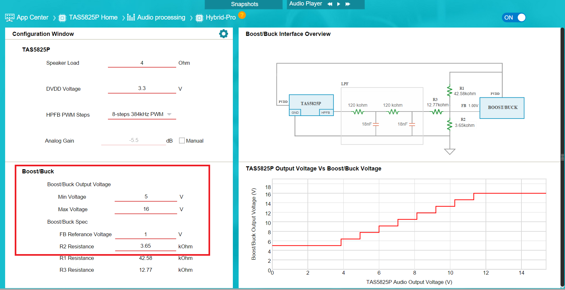The height and width of the screenshot is (290, 565).
Task: Edit the R2 Resistance field
Action: tap(145, 246)
